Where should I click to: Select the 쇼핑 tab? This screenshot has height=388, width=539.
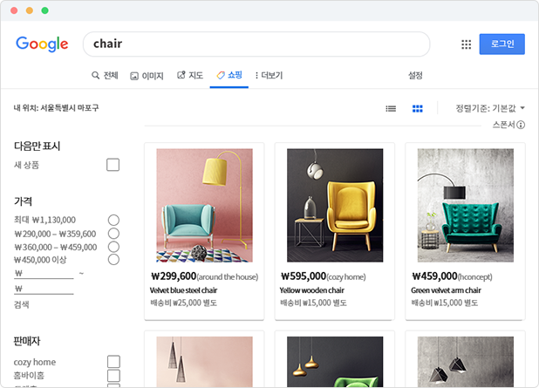point(229,75)
